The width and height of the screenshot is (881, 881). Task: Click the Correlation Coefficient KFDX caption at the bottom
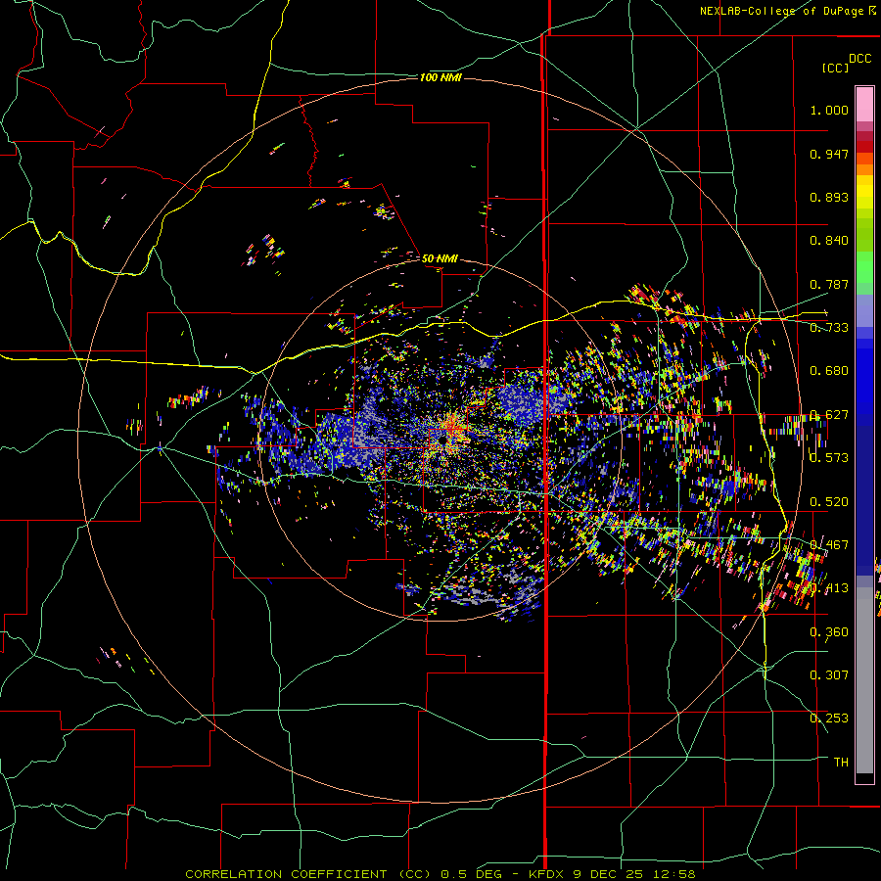point(440,874)
